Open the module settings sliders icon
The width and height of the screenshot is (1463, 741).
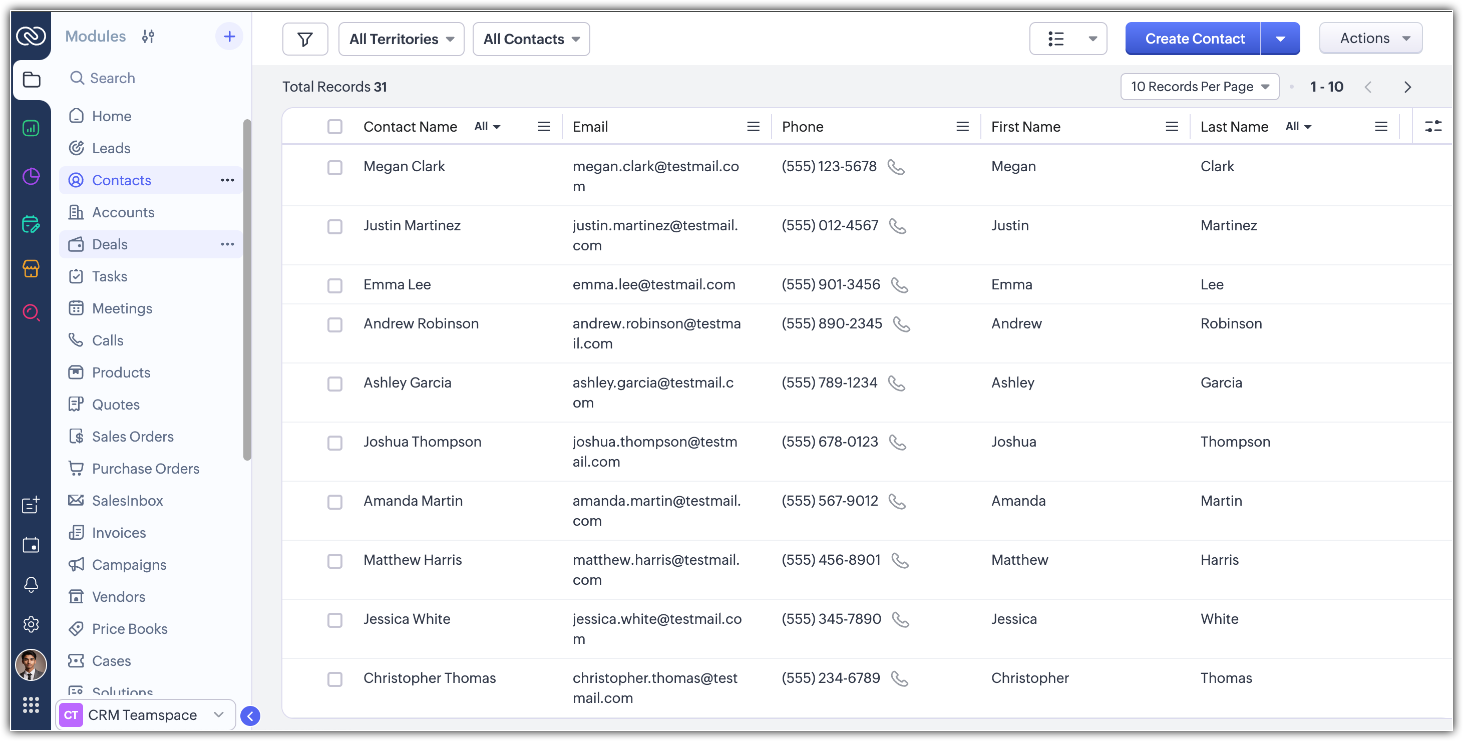point(148,37)
